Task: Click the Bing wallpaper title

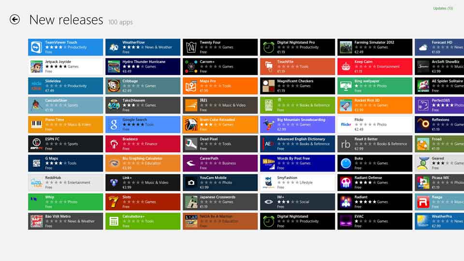Action: tap(367, 81)
